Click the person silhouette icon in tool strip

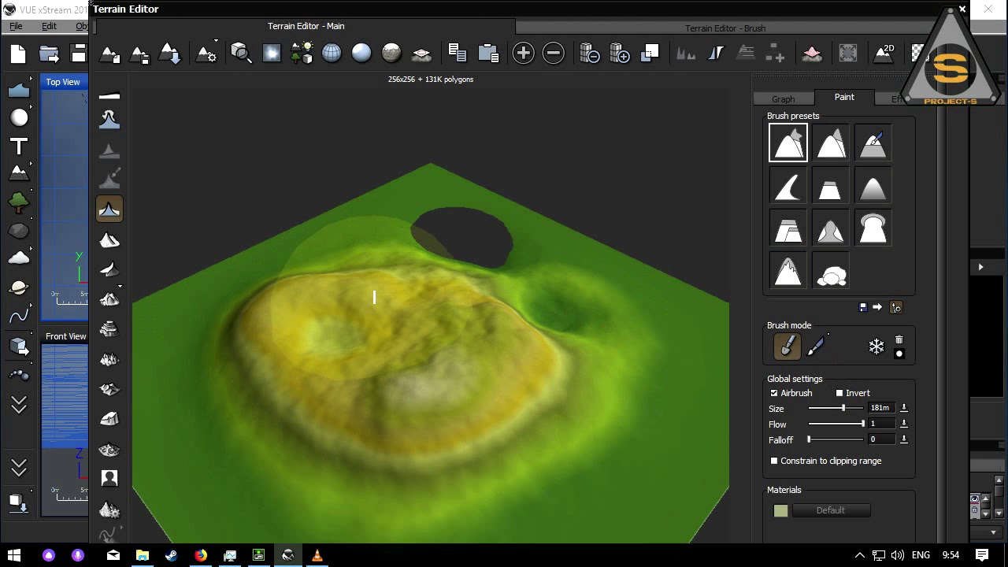coord(109,478)
